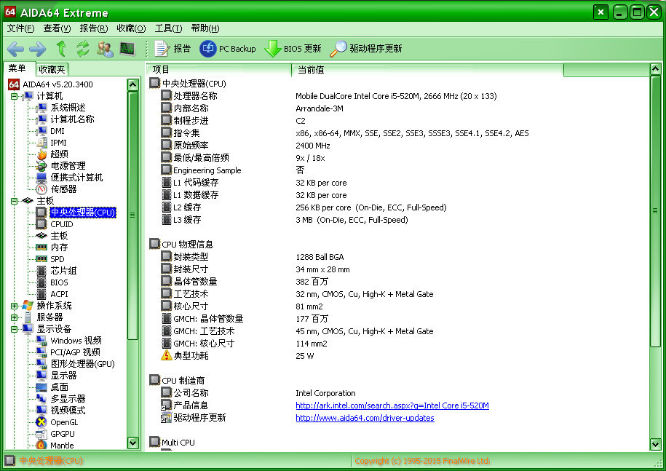Image resolution: width=666 pixels, height=471 pixels.
Task: Generate a report with 报告 button
Action: [x=173, y=49]
